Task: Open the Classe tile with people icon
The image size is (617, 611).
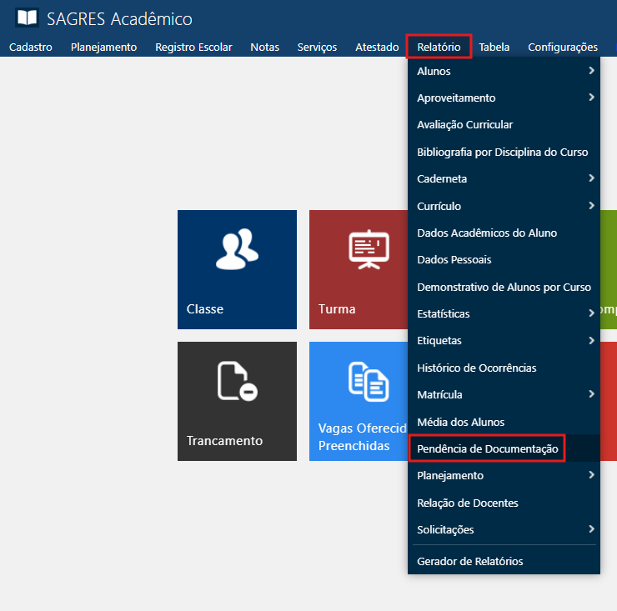Action: (x=237, y=269)
